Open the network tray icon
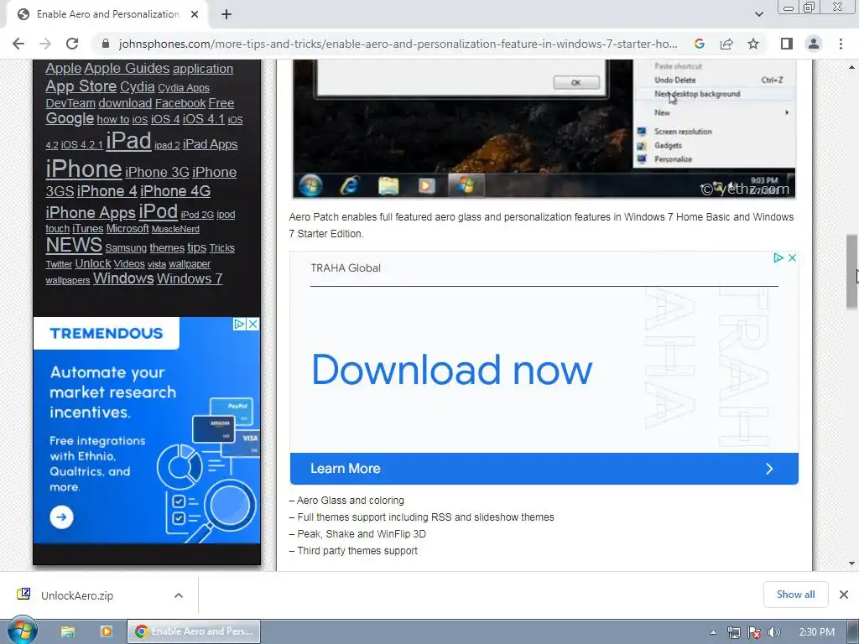The image size is (859, 644). click(733, 632)
